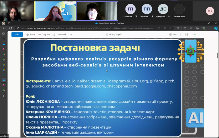Image resolution: width=219 pixels, height=138 pixels.
Task: Go to the previous file using the arrow
Action: [x=187, y=34]
